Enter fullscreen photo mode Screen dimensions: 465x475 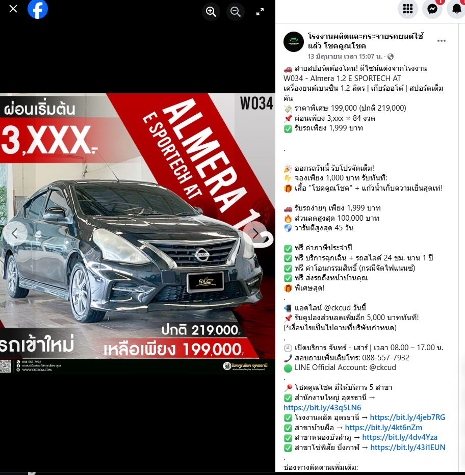[260, 12]
